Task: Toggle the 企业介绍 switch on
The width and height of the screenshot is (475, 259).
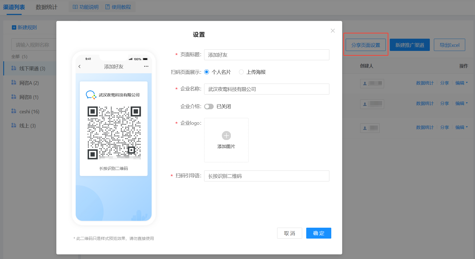Action: [x=209, y=106]
